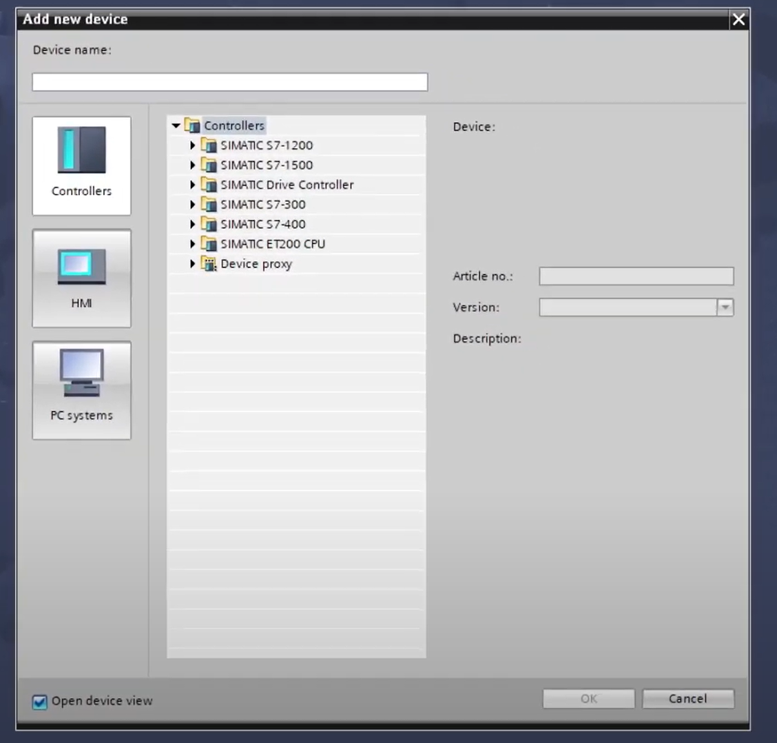The height and width of the screenshot is (743, 777).
Task: Click the SIMATIC S7-300 folder icon
Action: point(209,204)
